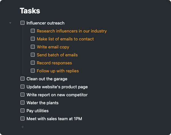This screenshot has height=135, width=171.
Task: Mark Clean out the garage as done
Action: 23,79
